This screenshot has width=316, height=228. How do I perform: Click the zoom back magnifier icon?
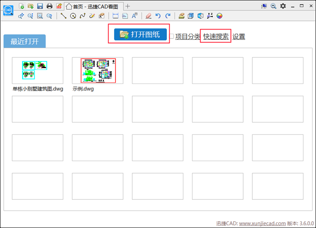click(x=49, y=16)
